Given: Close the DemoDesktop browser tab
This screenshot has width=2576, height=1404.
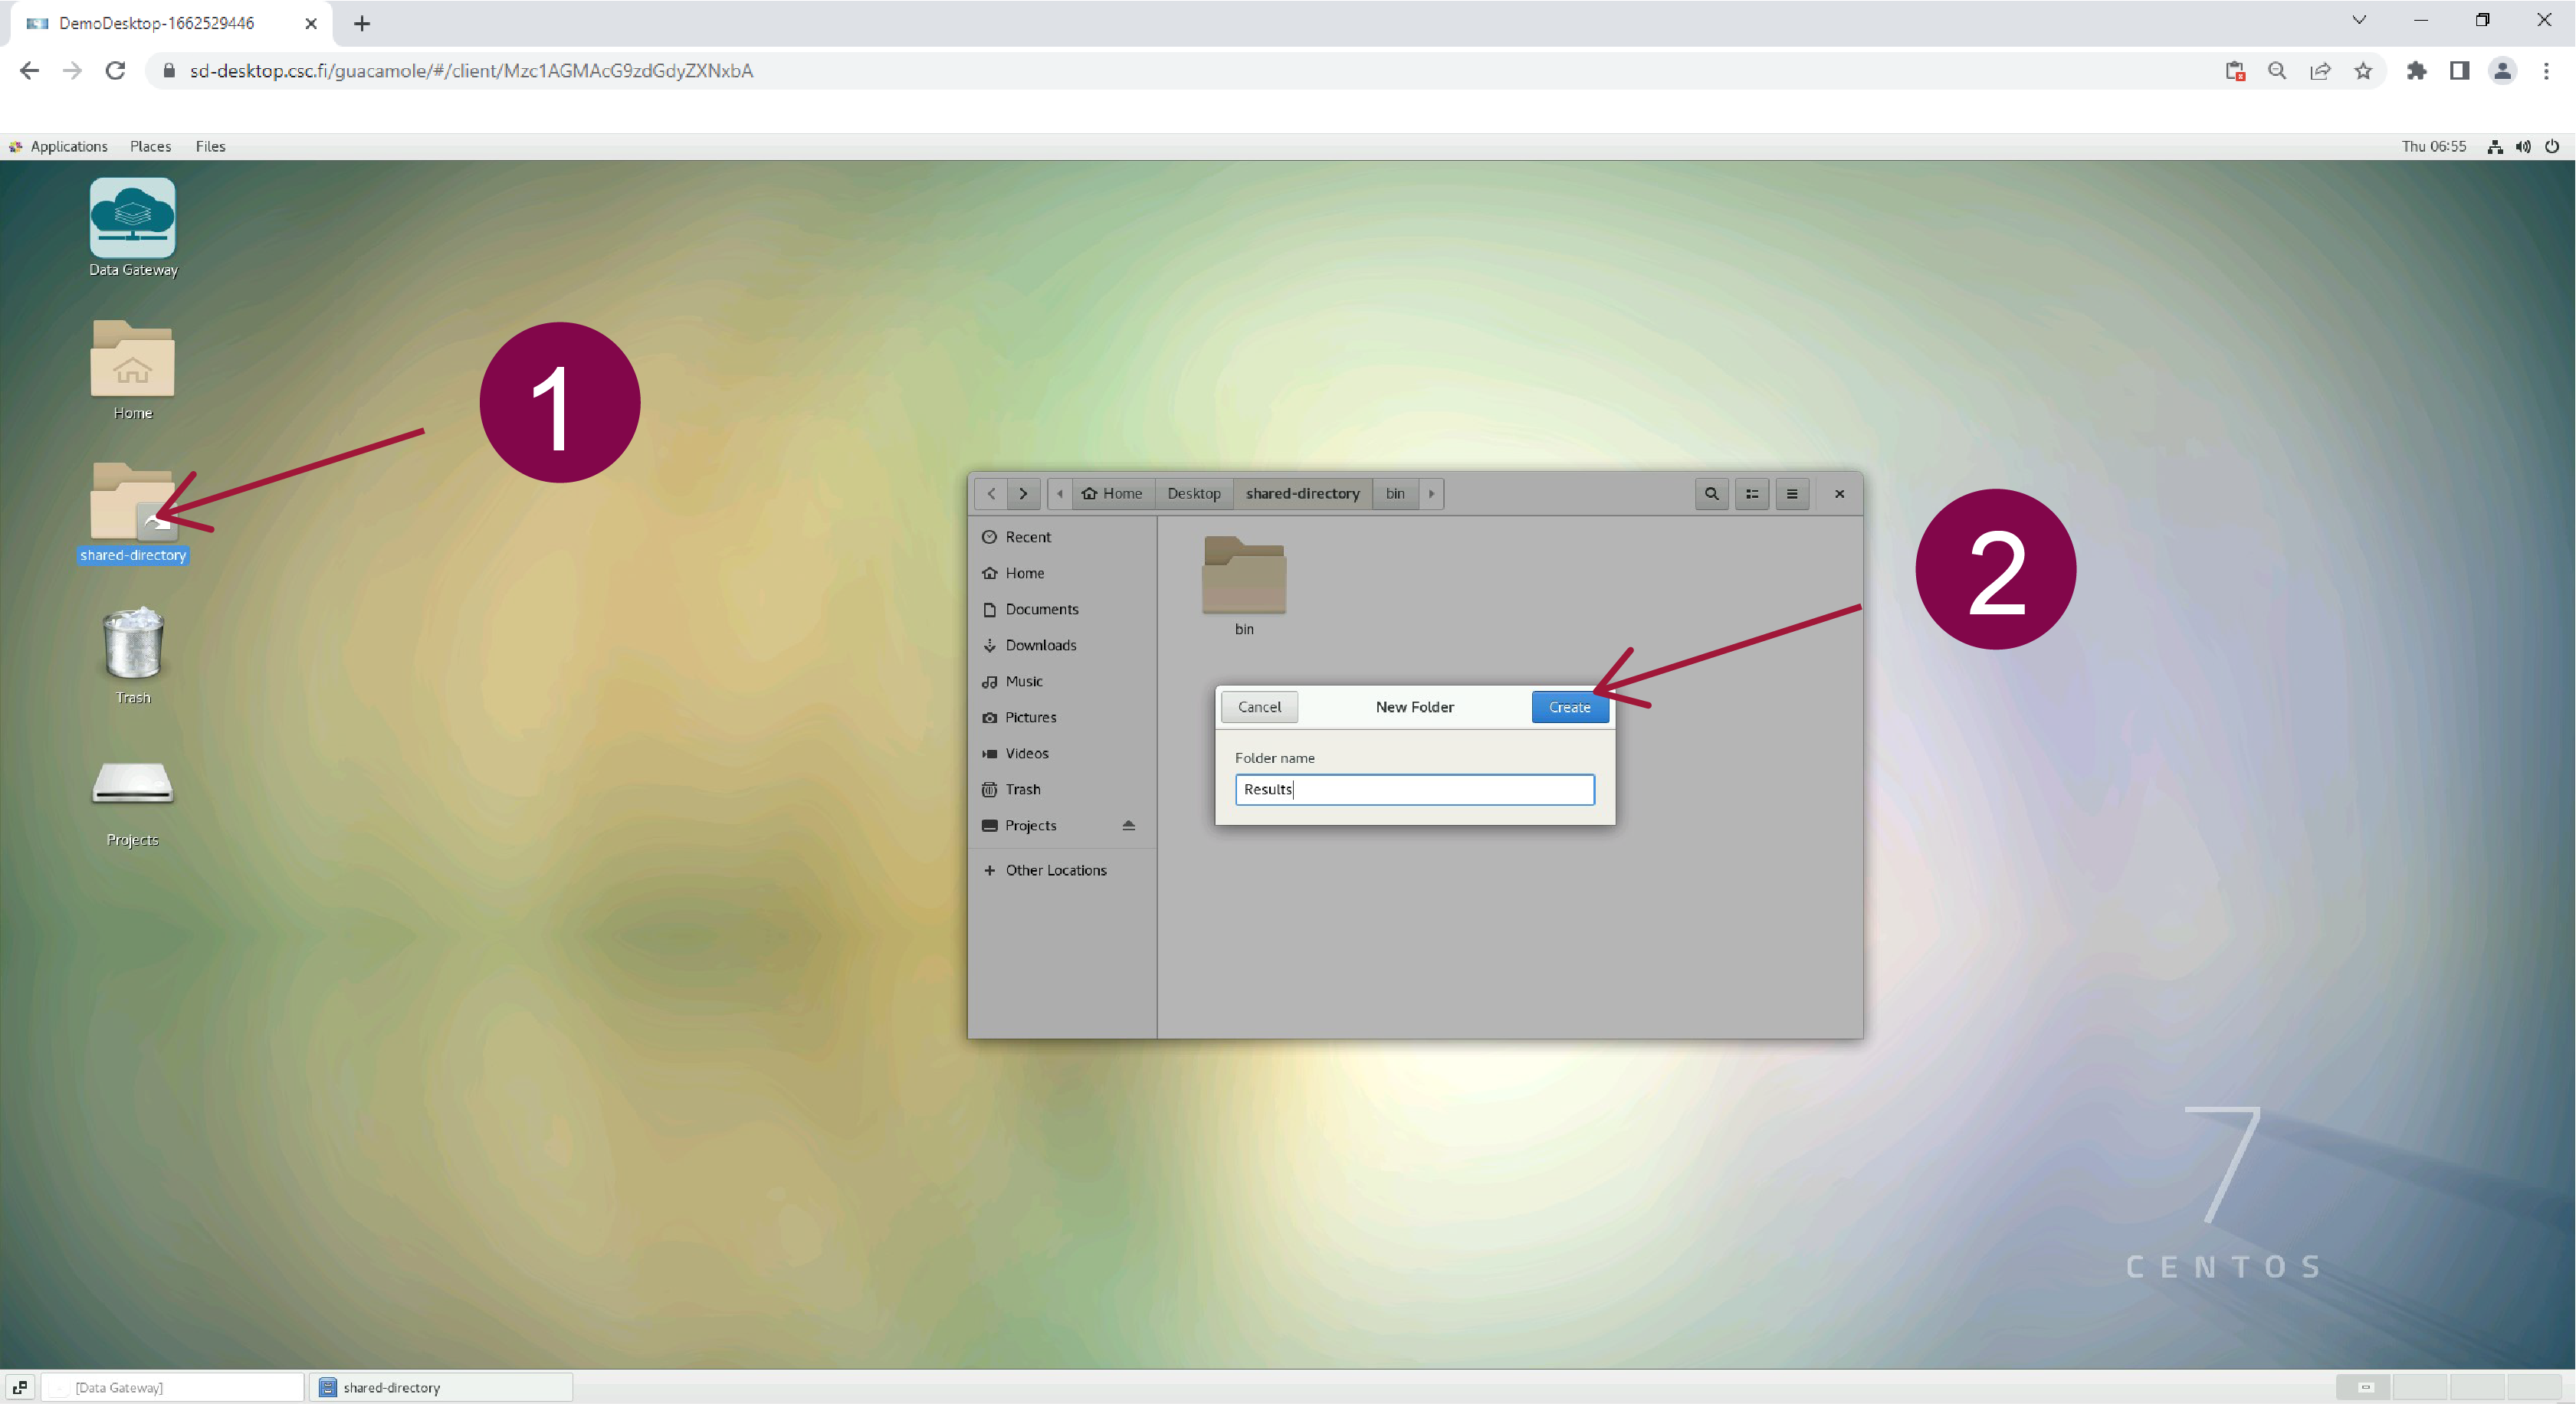Looking at the screenshot, I should (311, 23).
